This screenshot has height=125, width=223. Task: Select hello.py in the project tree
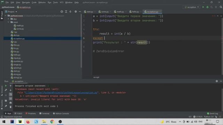click(x=16, y=55)
